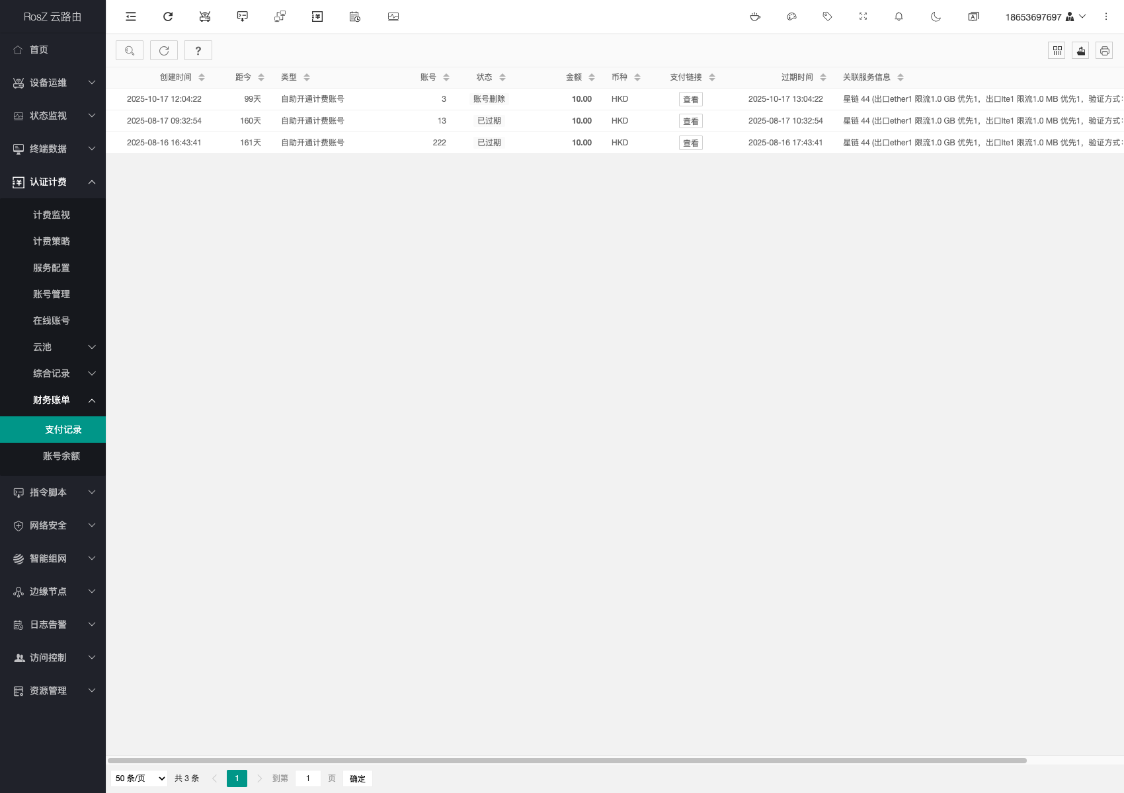Click the search magnifier button
Viewport: 1124px width, 793px height.
pos(130,51)
